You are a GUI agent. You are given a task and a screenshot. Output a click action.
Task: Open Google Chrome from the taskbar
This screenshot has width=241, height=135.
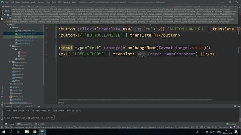click(35, 132)
